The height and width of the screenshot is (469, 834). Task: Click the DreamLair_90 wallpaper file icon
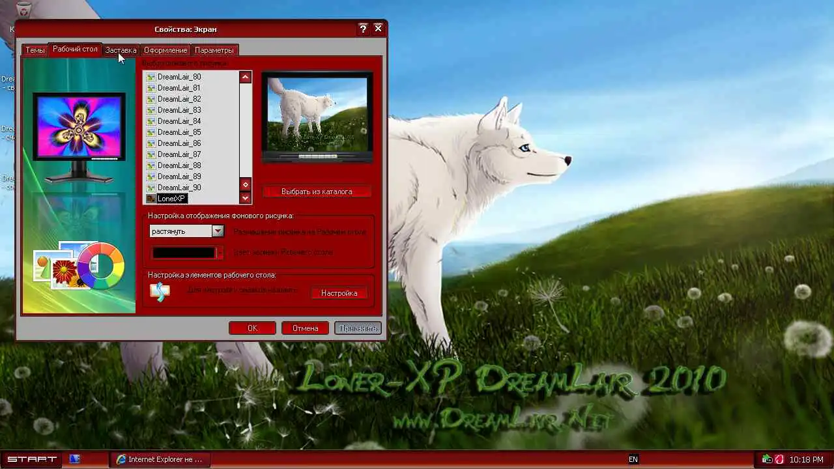coord(151,188)
